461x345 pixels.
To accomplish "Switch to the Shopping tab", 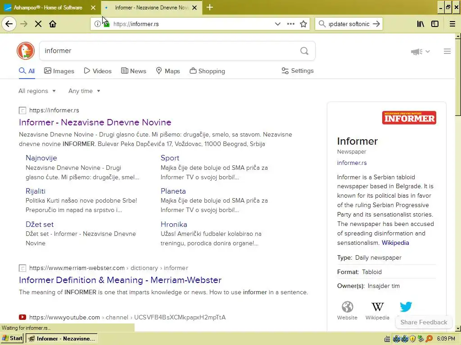I will (207, 71).
